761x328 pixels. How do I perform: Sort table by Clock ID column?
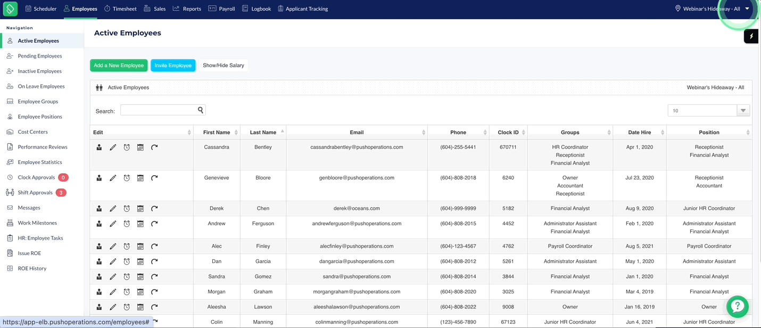coord(508,133)
